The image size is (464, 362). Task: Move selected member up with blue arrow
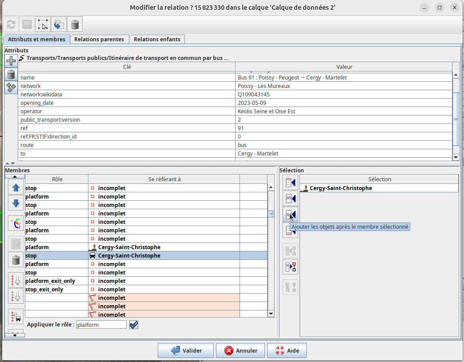(x=16, y=187)
